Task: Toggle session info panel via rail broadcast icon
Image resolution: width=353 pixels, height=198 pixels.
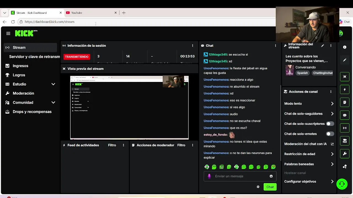Action: click(x=345, y=128)
